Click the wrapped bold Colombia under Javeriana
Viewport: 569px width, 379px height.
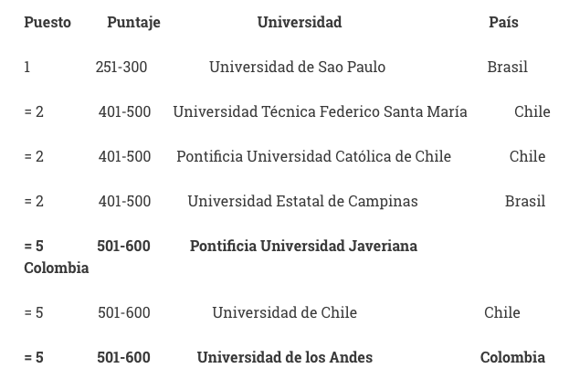57,268
